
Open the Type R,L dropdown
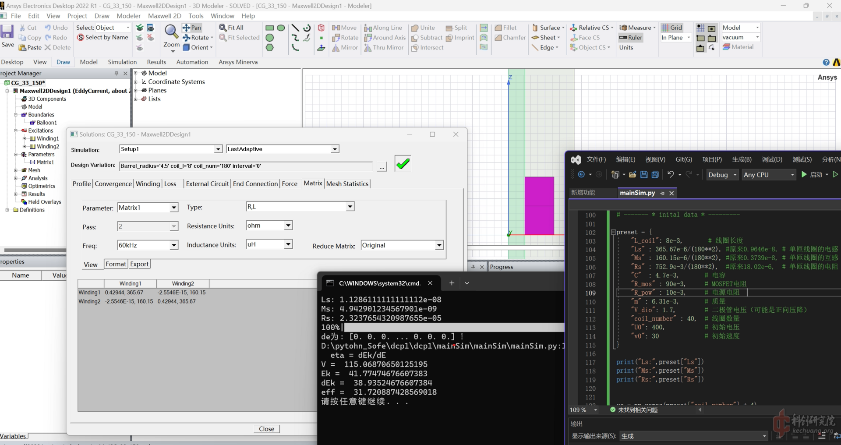click(350, 207)
